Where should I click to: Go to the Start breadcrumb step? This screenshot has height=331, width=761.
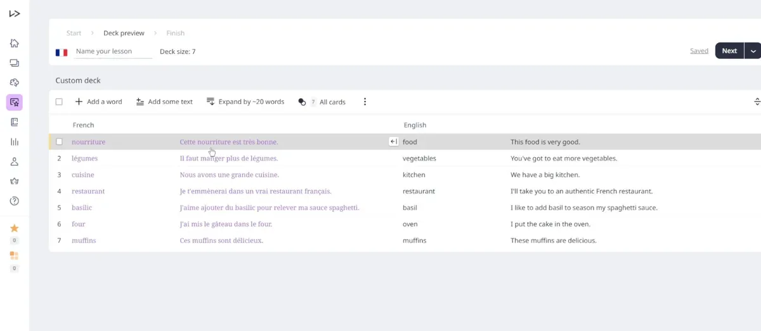pyautogui.click(x=74, y=33)
